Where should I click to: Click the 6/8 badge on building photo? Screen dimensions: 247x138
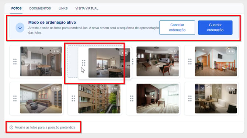coord(114,89)
